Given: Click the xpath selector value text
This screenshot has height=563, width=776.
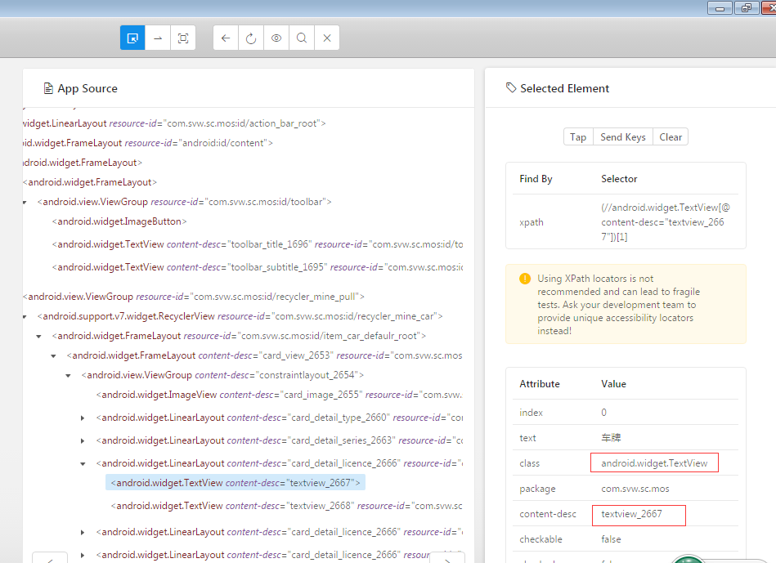Looking at the screenshot, I should [x=665, y=222].
